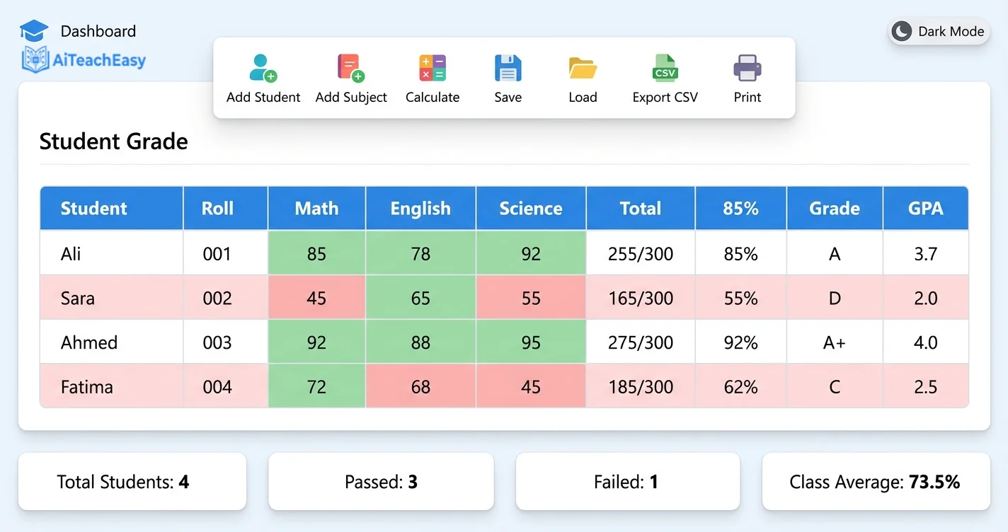Click the Save floppy disk icon
Screen dimensions: 1008x532
click(x=508, y=67)
